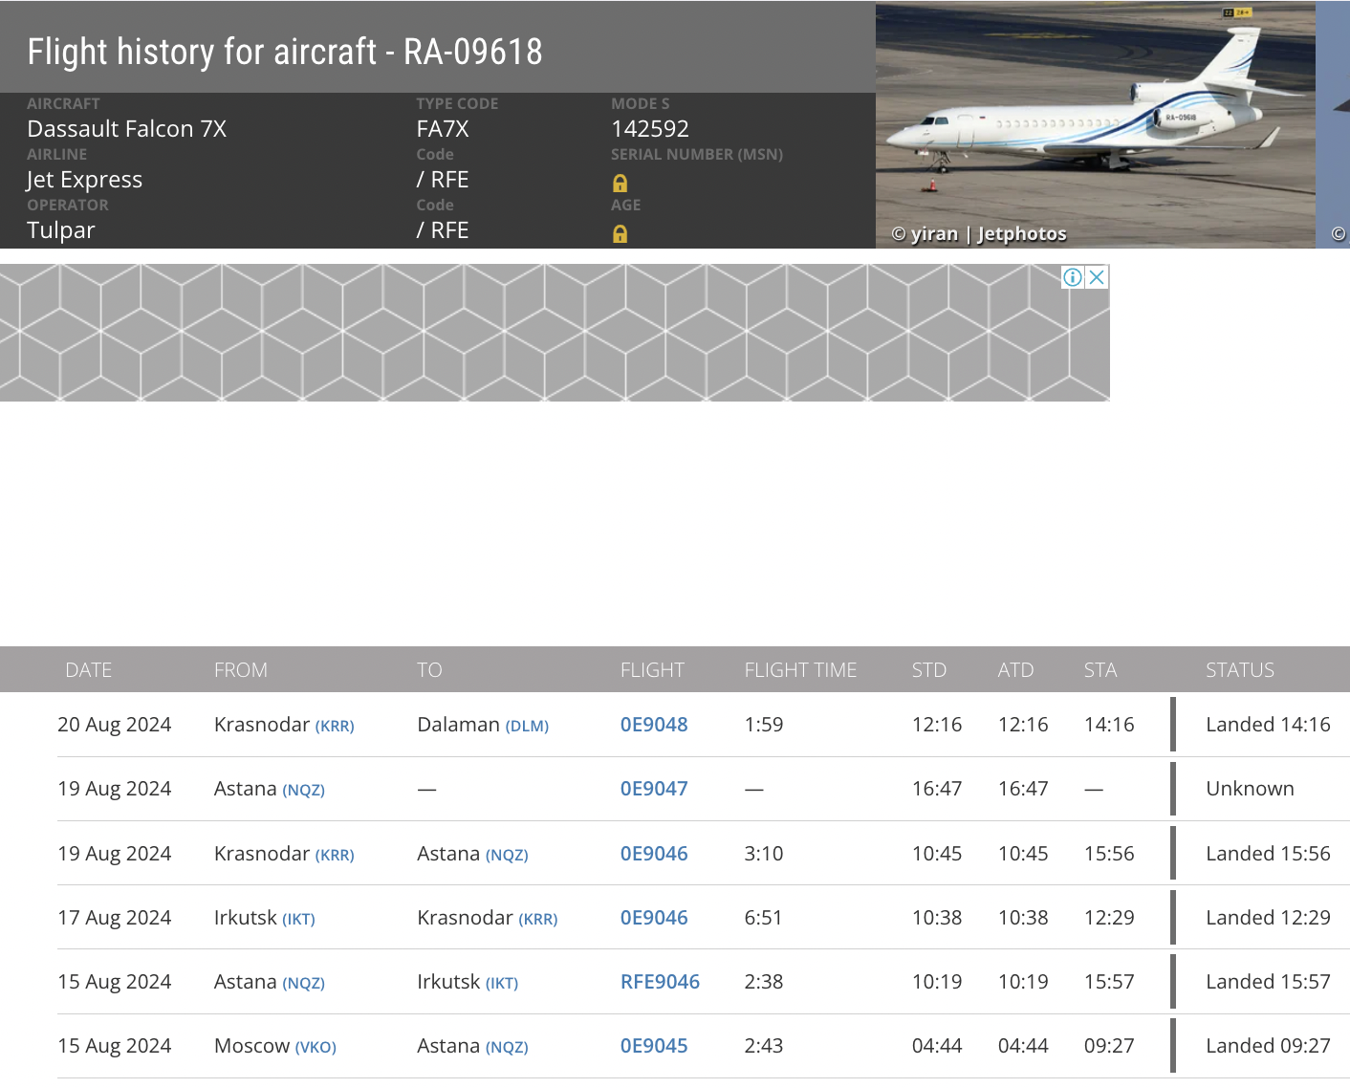Click the STATUS column header
This screenshot has width=1350, height=1088.
pos(1239,670)
